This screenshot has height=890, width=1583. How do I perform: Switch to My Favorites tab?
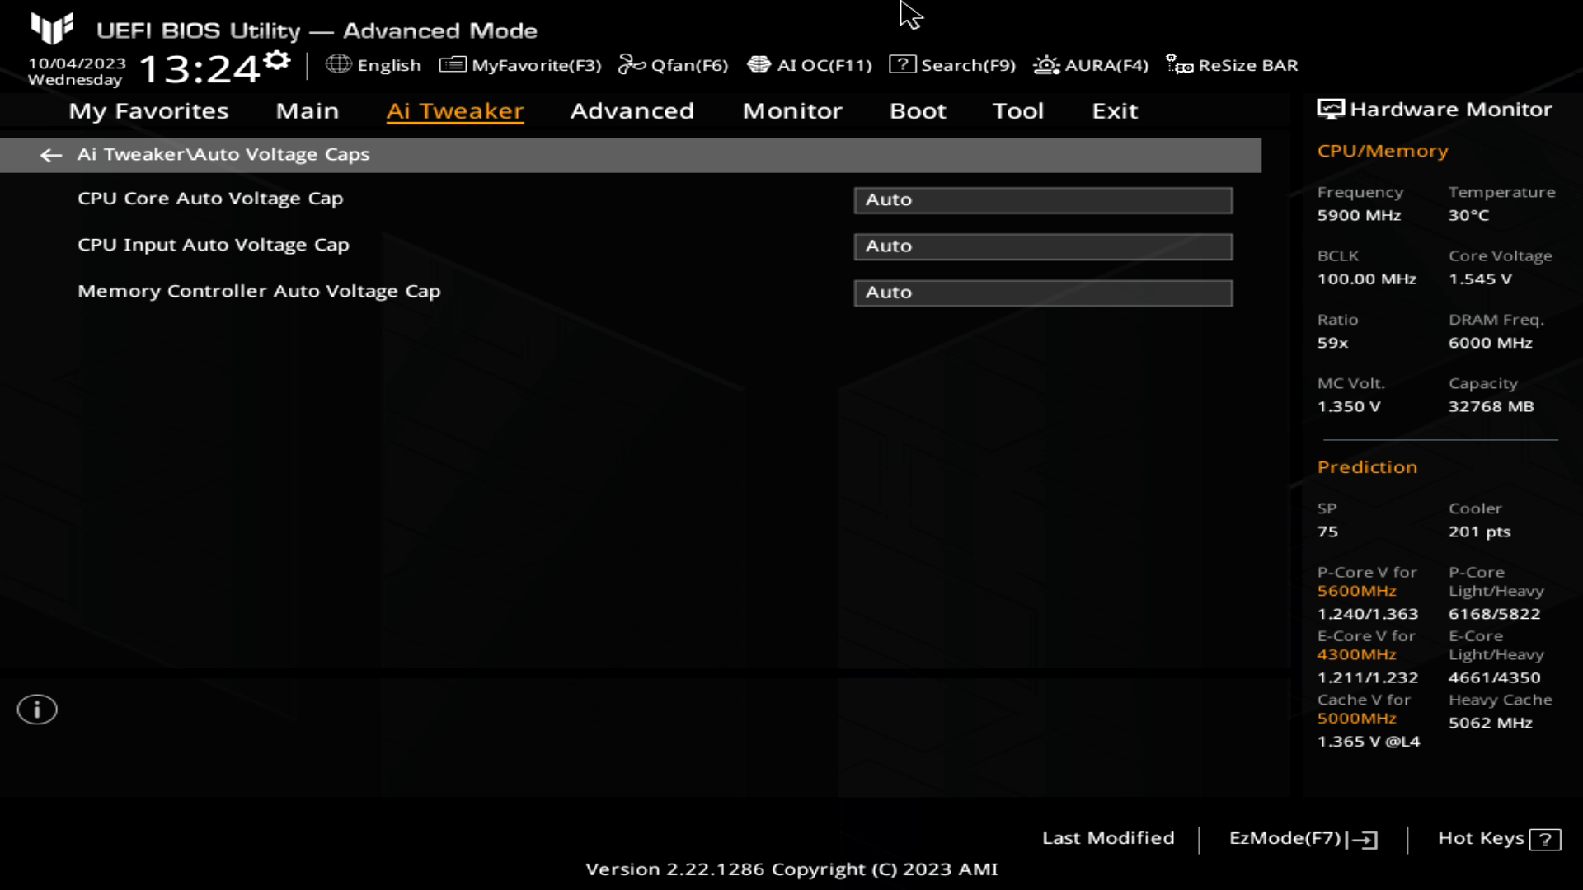(x=148, y=111)
